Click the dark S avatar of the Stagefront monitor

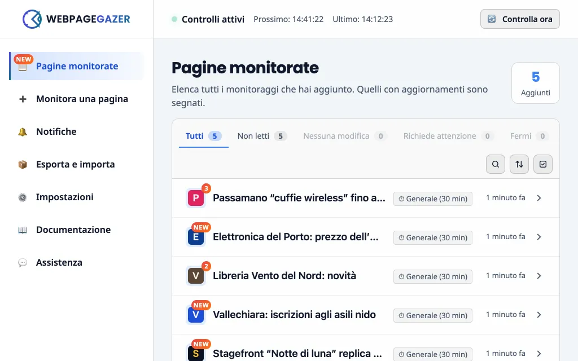click(x=196, y=354)
